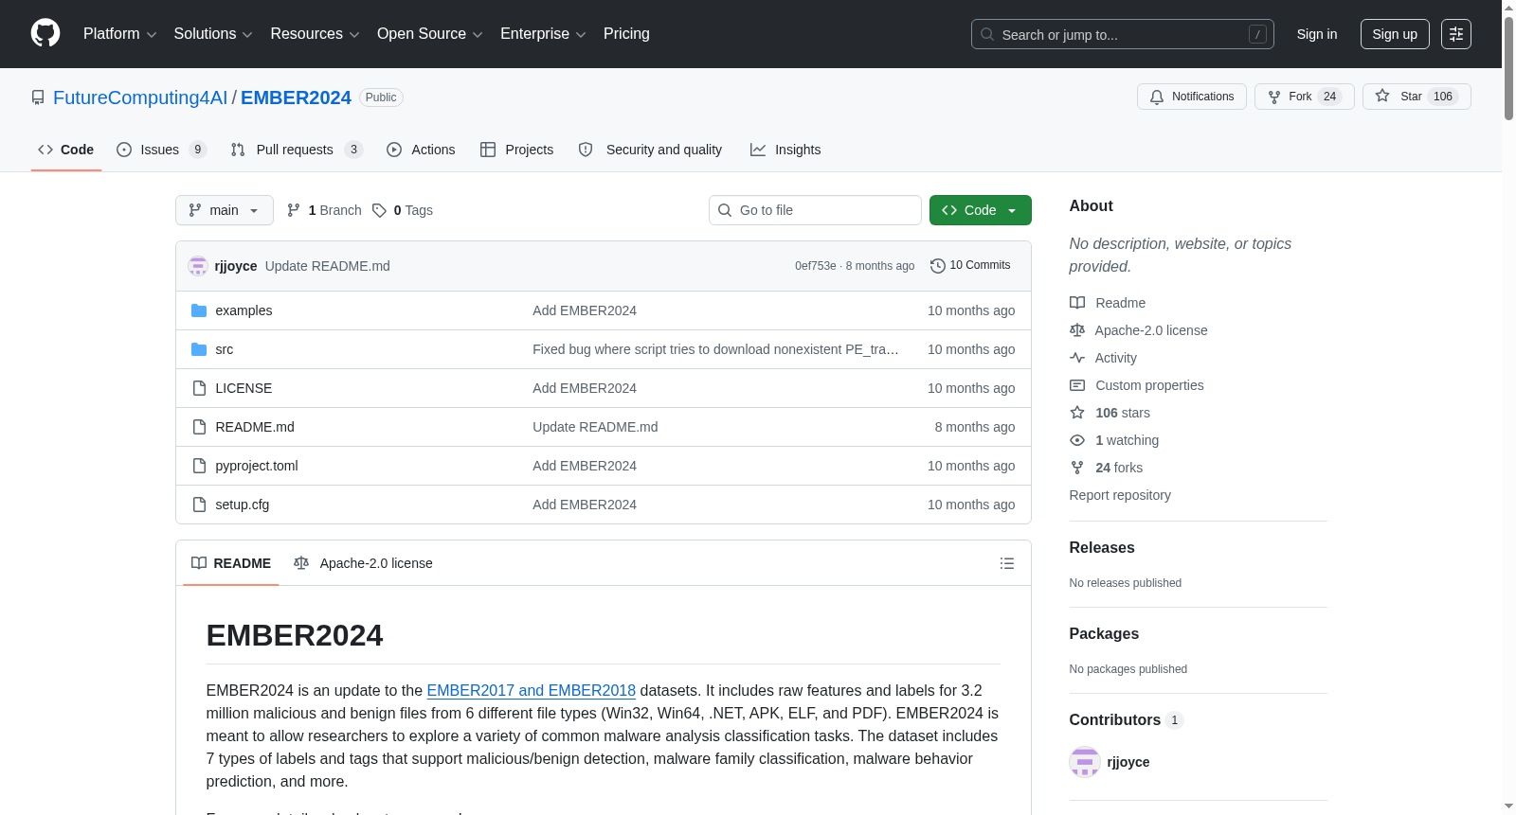
Task: Click the pyproject.toml file icon
Action: coord(199,466)
